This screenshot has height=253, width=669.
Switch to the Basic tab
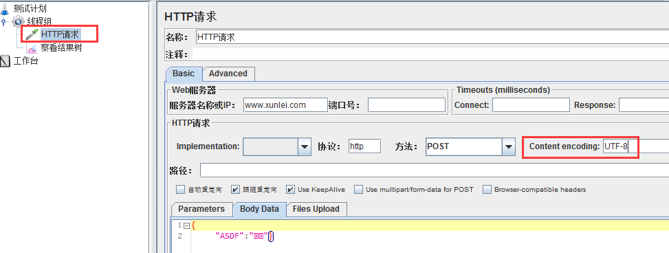pyautogui.click(x=184, y=74)
